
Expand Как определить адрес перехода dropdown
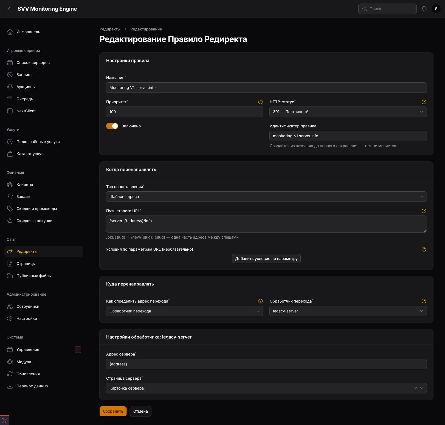click(185, 311)
